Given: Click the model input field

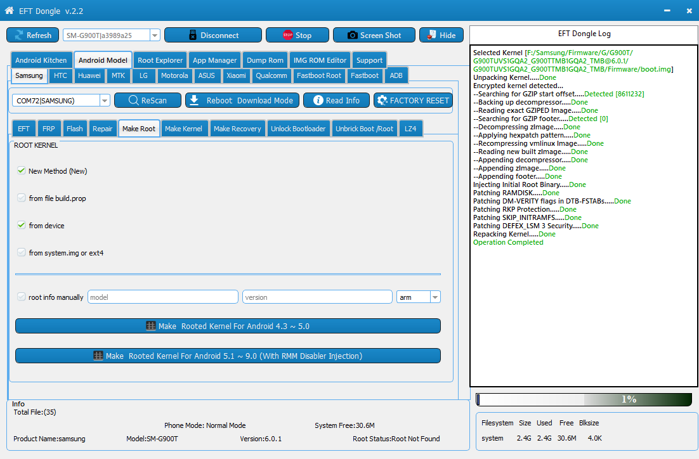Looking at the screenshot, I should pos(163,297).
